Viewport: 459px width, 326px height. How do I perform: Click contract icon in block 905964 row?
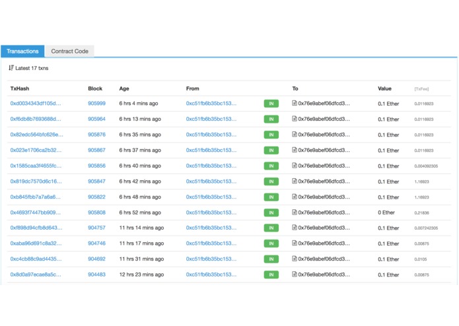click(x=295, y=118)
